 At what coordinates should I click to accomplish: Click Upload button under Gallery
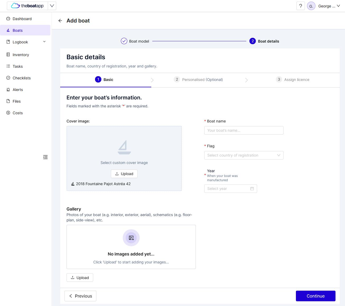pyautogui.click(x=80, y=277)
